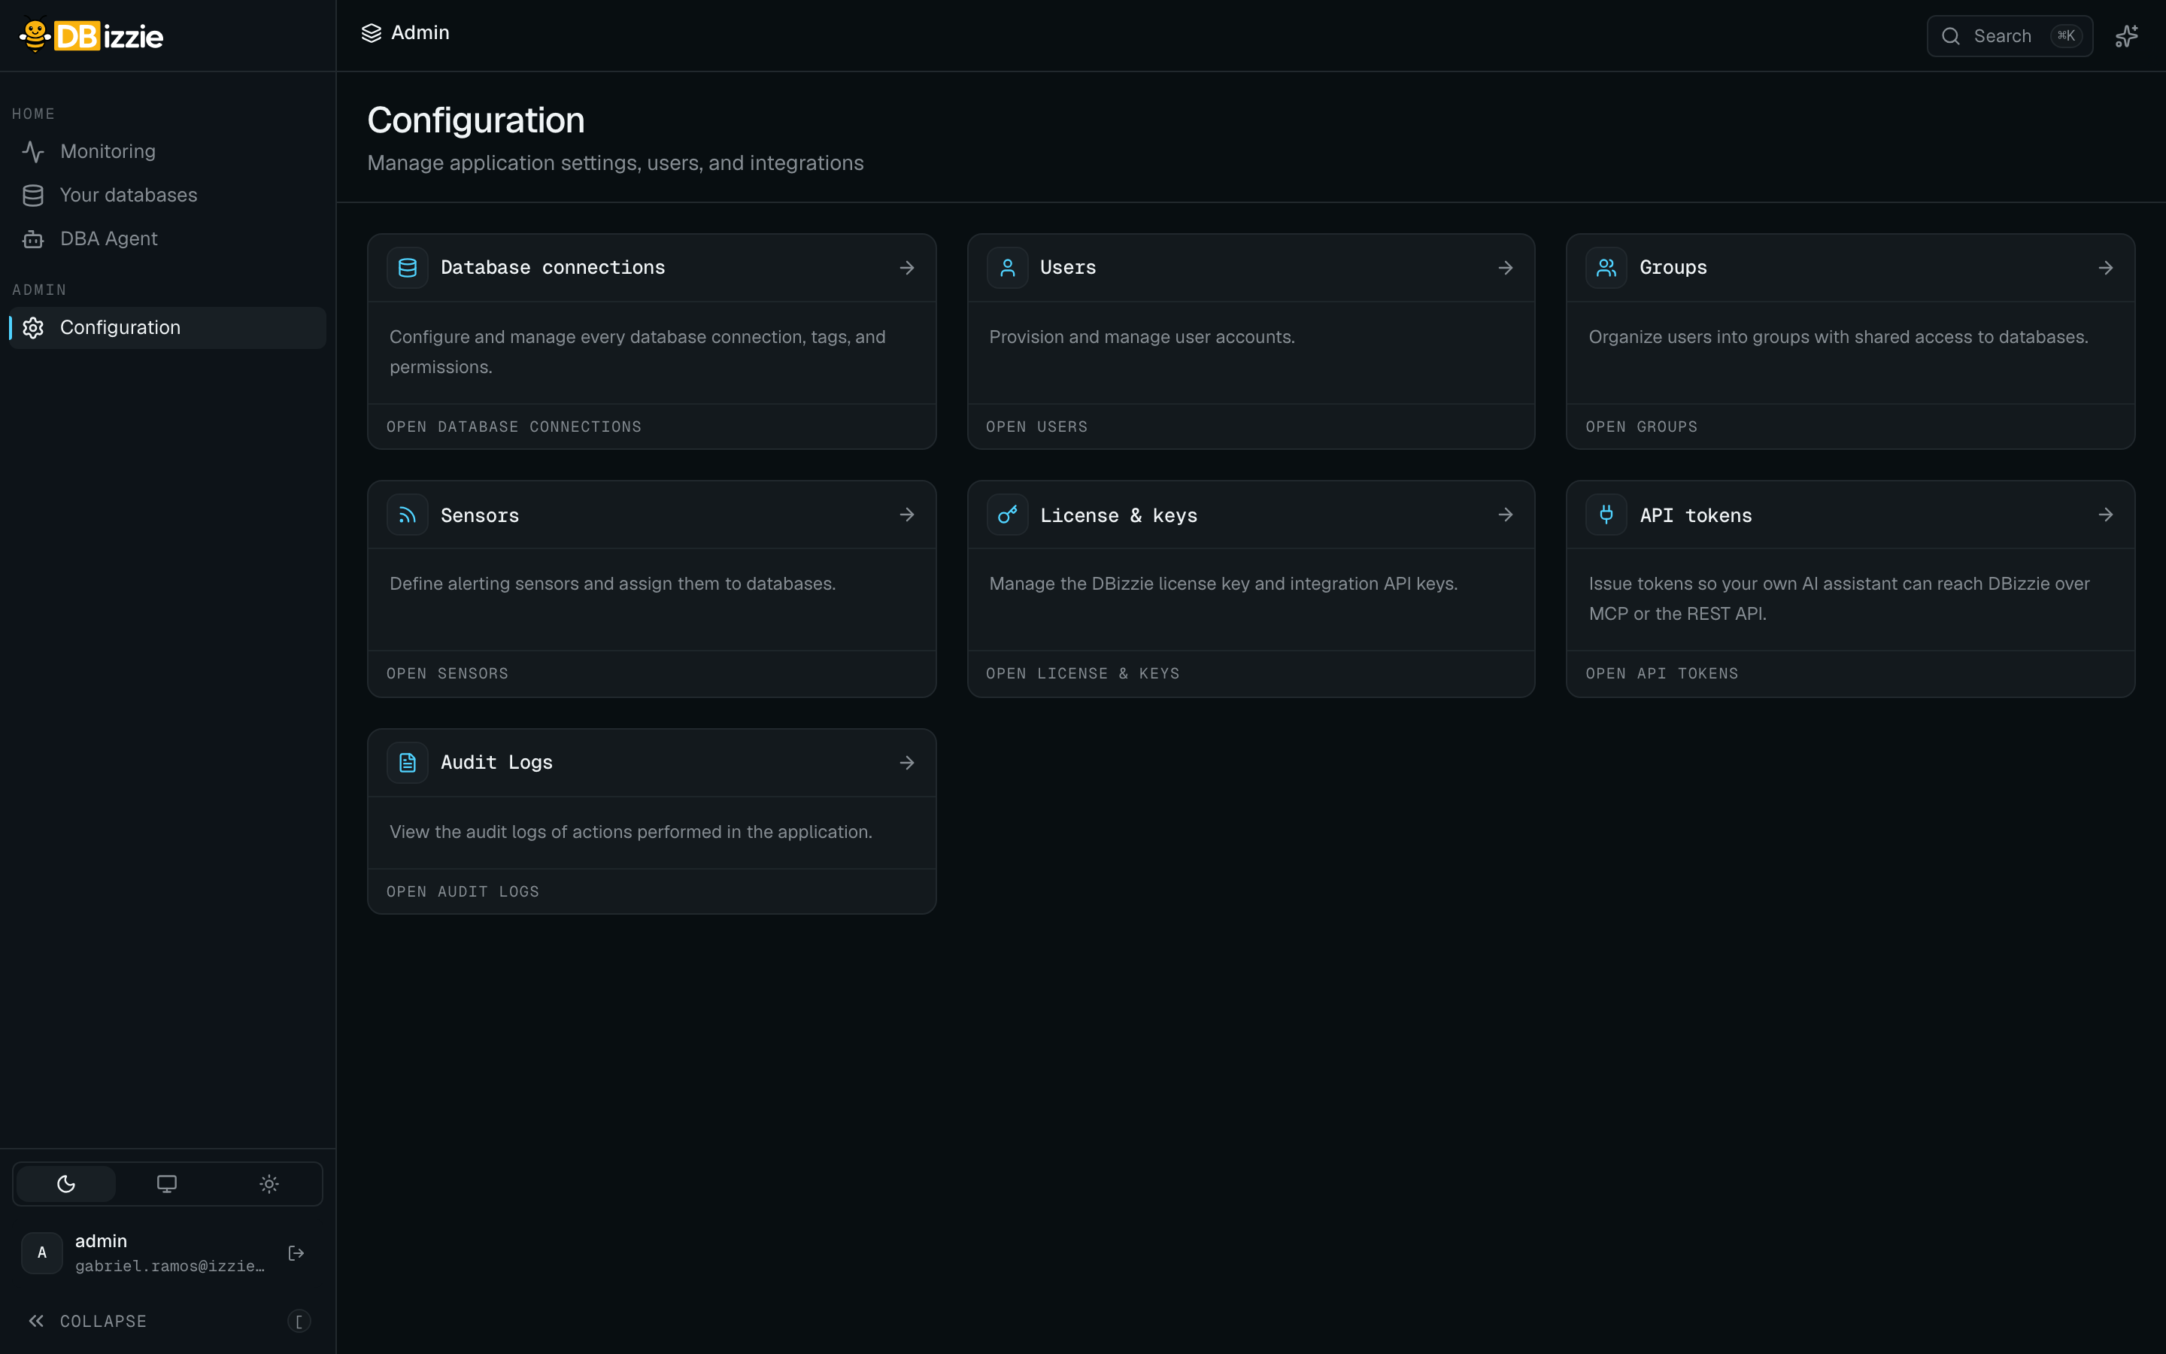
Task: Click the DBA Agent robot icon
Action: [33, 239]
